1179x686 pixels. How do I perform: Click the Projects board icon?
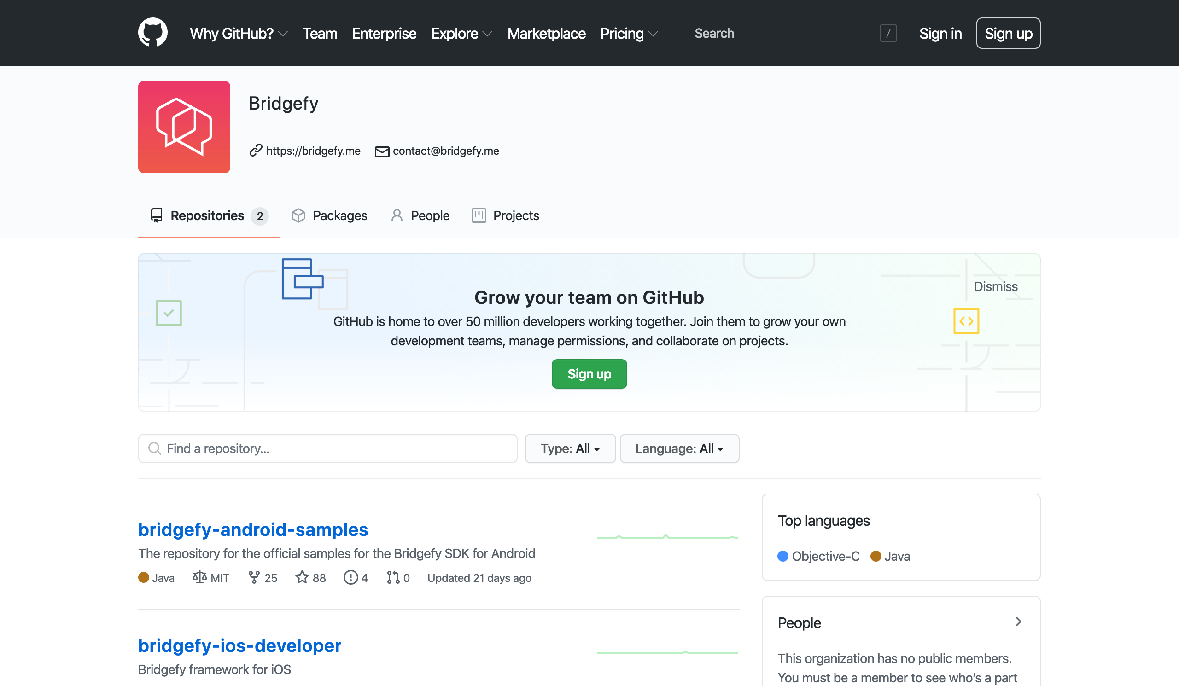(479, 215)
